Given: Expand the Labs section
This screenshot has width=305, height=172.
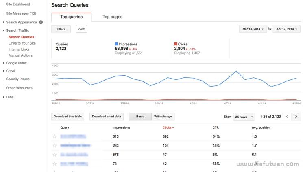Looking at the screenshot, I should tap(4, 97).
